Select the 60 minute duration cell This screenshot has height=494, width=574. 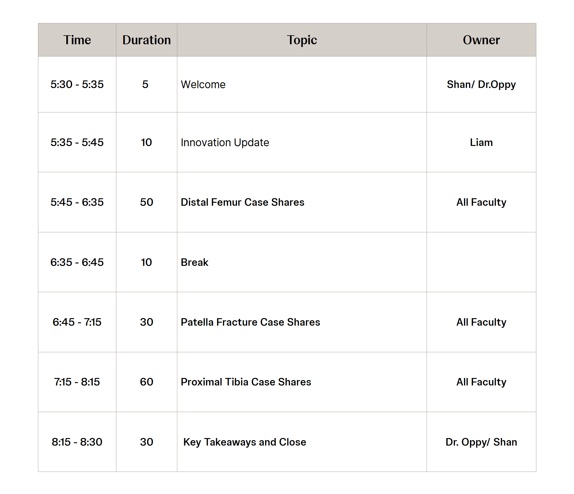click(x=146, y=382)
